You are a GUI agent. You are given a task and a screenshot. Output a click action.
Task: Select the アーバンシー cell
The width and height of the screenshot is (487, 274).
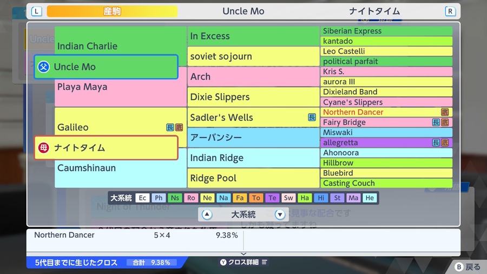click(253, 138)
